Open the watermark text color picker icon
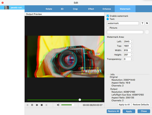152x115 pixels. coord(147,23)
